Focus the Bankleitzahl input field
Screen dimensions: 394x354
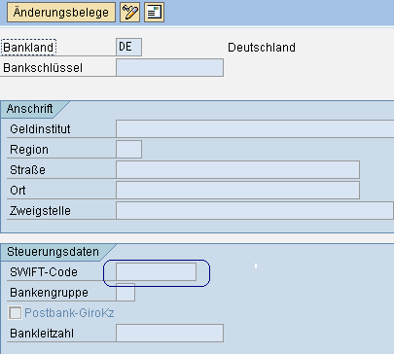pyautogui.click(x=169, y=333)
